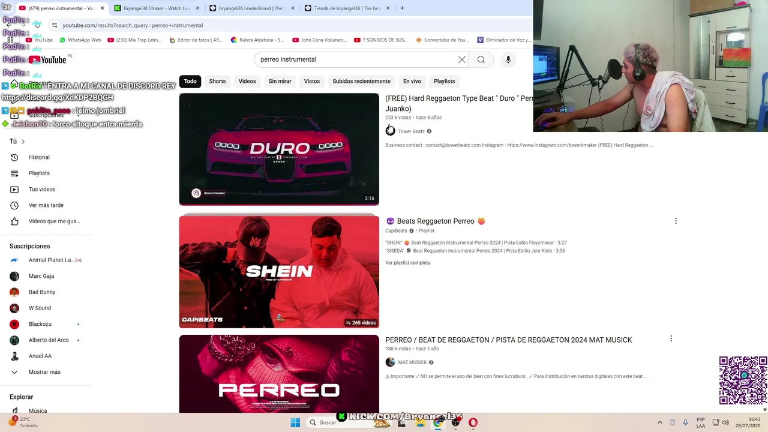
Task: Open a new browser tab
Action: [402, 8]
